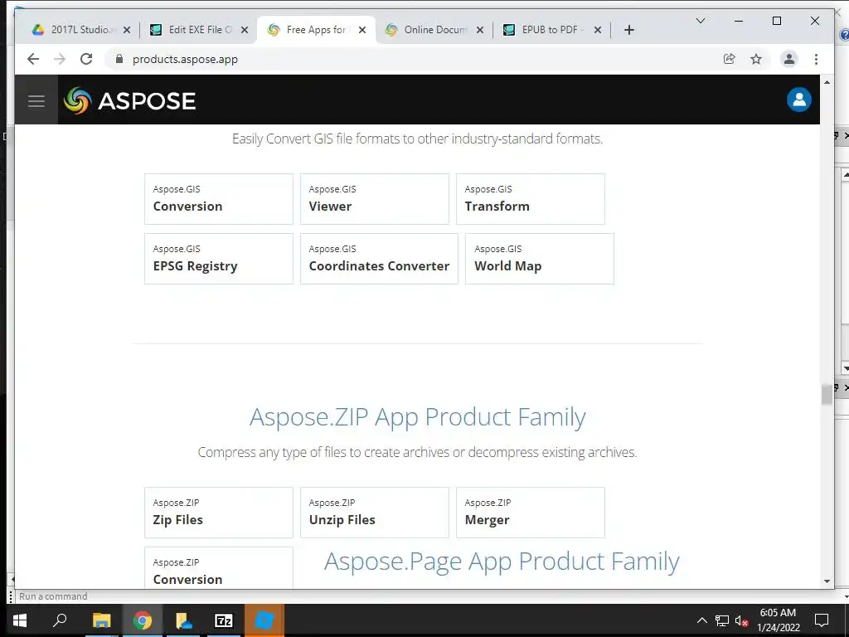Click the page scrollbar down arrow
The width and height of the screenshot is (849, 637).
(x=827, y=581)
